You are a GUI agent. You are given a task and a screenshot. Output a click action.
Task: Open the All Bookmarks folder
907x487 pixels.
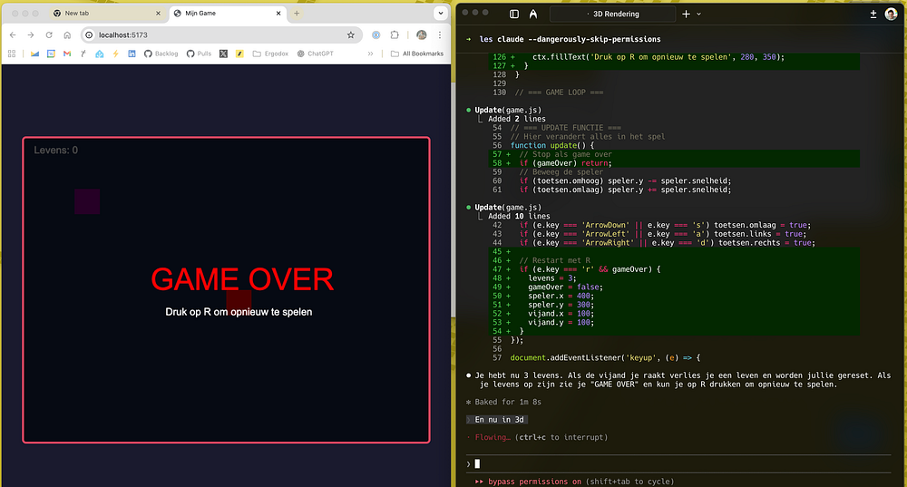coord(417,54)
